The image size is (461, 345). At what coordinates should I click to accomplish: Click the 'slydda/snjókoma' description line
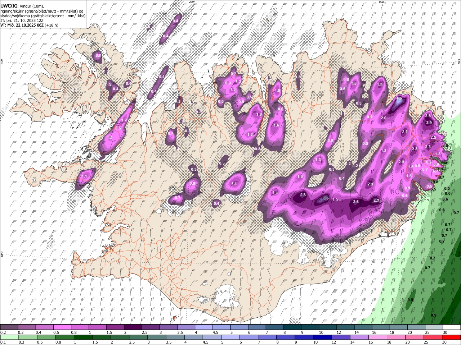pyautogui.click(x=43, y=16)
